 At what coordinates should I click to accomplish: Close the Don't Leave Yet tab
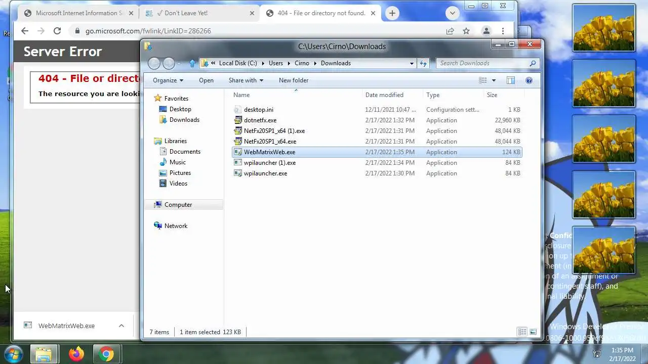252,13
